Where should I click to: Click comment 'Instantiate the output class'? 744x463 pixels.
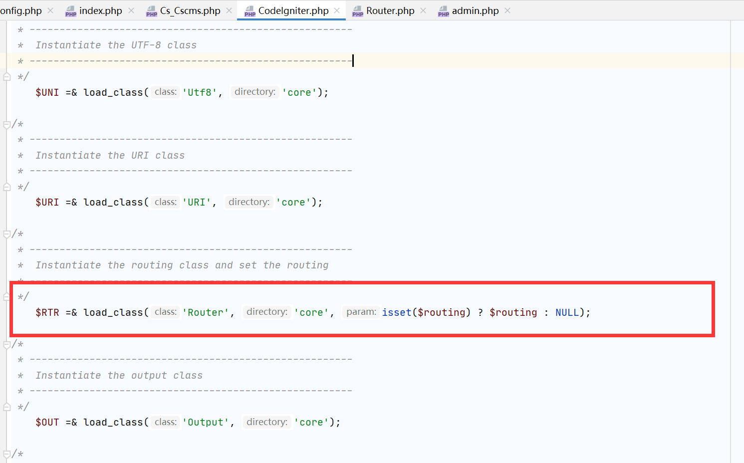pos(119,375)
